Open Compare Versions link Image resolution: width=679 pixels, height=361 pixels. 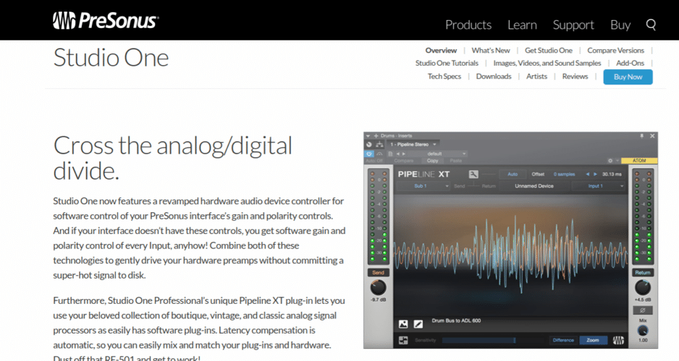616,51
